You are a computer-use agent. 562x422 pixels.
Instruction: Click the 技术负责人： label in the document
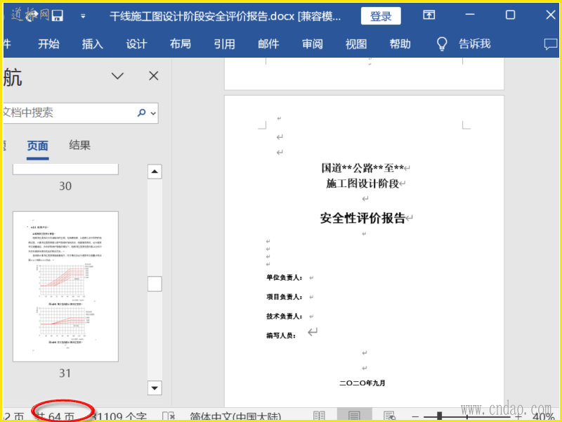[x=285, y=316]
